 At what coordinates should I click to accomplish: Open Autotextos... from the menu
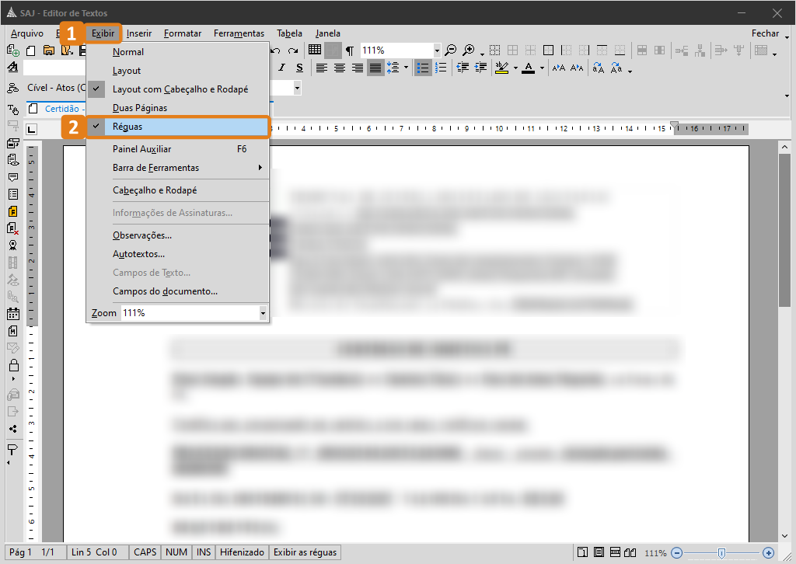pos(177,254)
